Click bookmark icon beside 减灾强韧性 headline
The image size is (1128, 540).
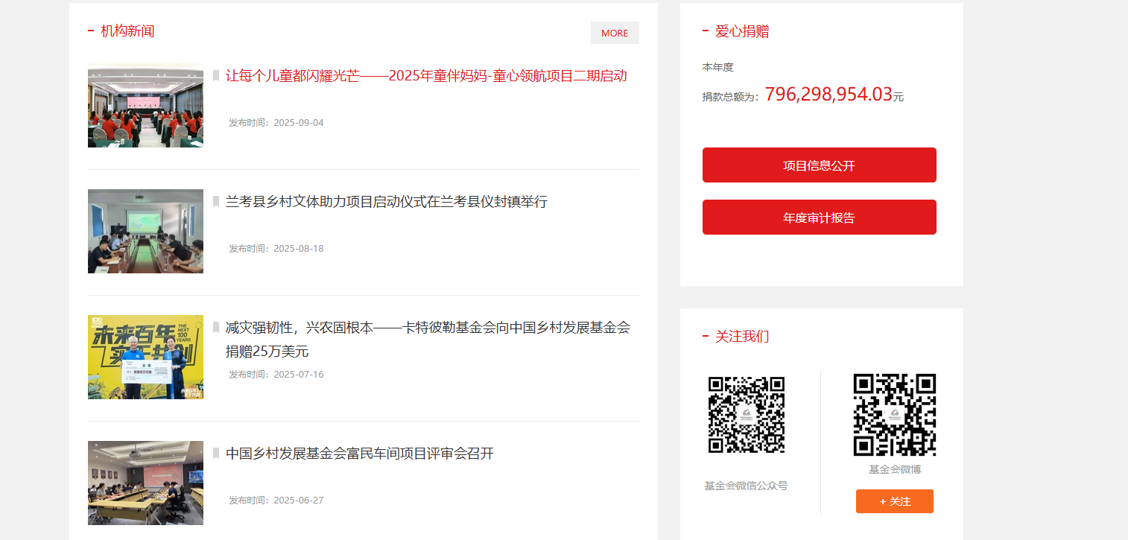click(216, 328)
